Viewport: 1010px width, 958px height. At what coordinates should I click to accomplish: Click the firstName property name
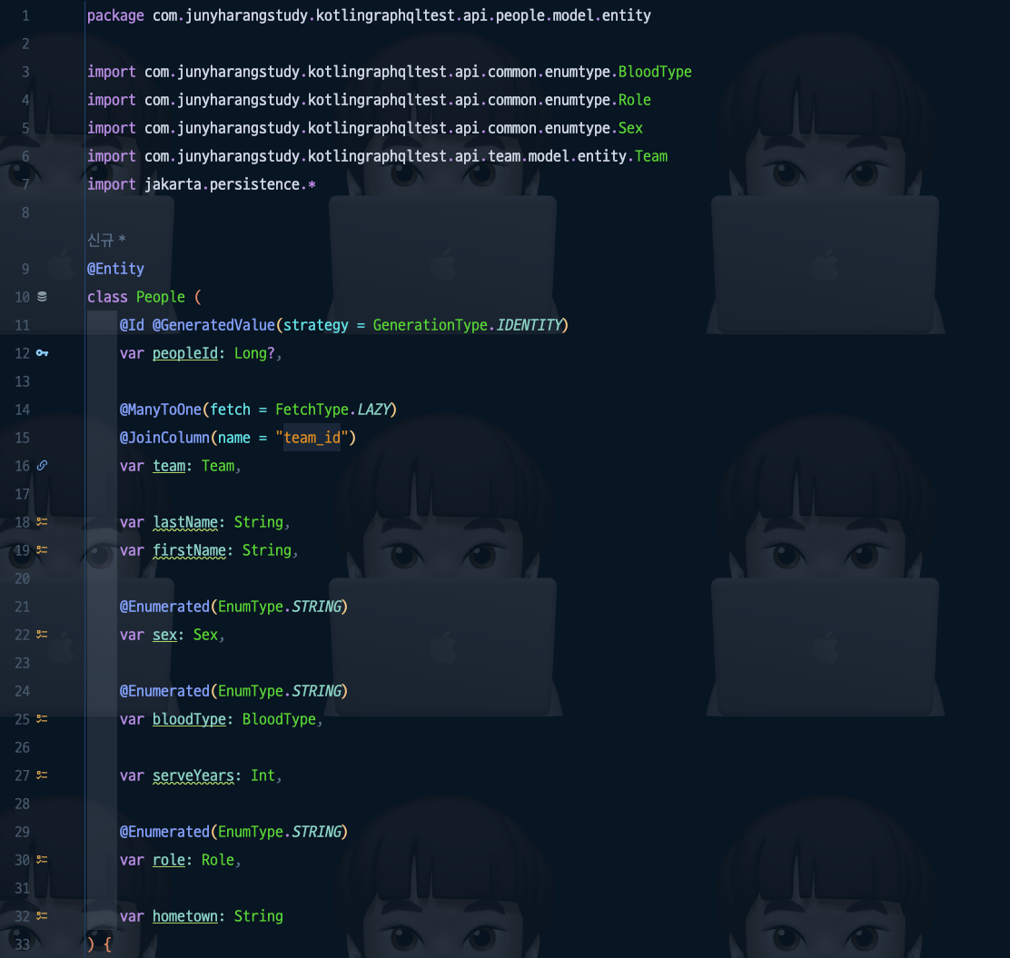tap(189, 550)
